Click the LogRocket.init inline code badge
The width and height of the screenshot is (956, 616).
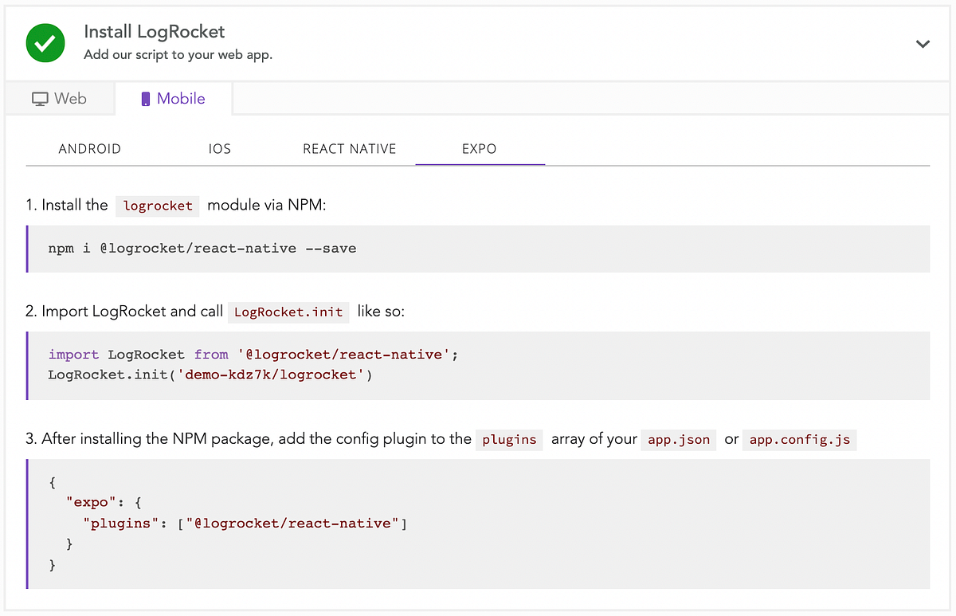pos(288,312)
